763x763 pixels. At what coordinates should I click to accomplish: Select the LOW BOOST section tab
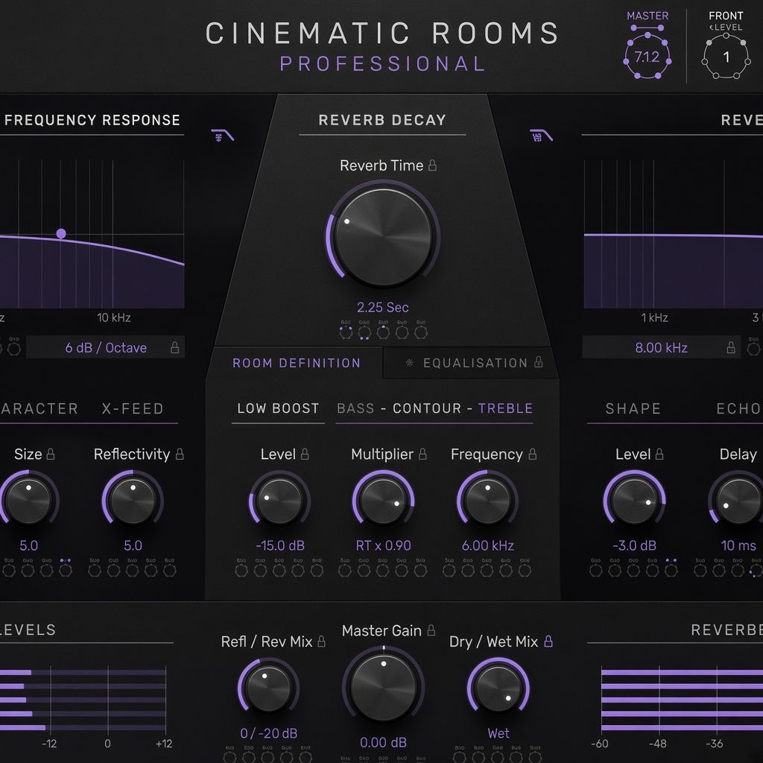[278, 408]
